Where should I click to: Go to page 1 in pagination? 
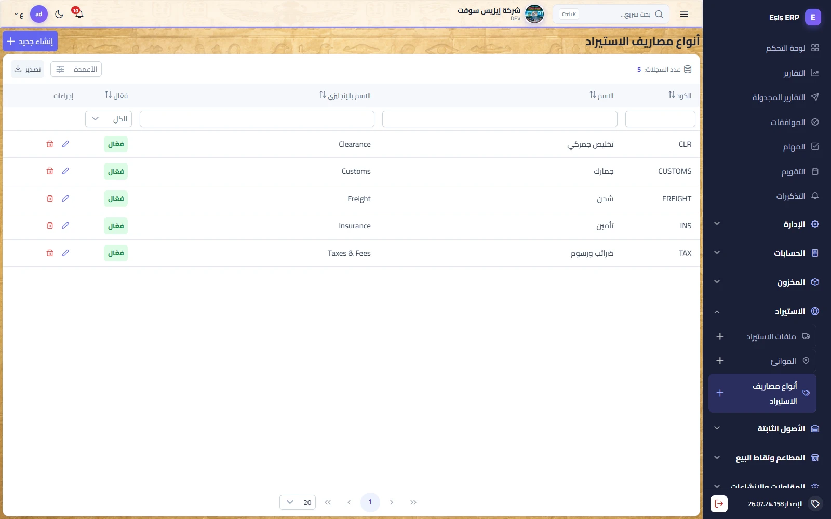point(370,502)
